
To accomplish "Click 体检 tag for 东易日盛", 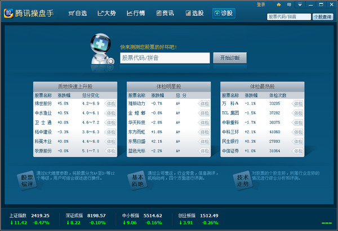I will point(204,142).
